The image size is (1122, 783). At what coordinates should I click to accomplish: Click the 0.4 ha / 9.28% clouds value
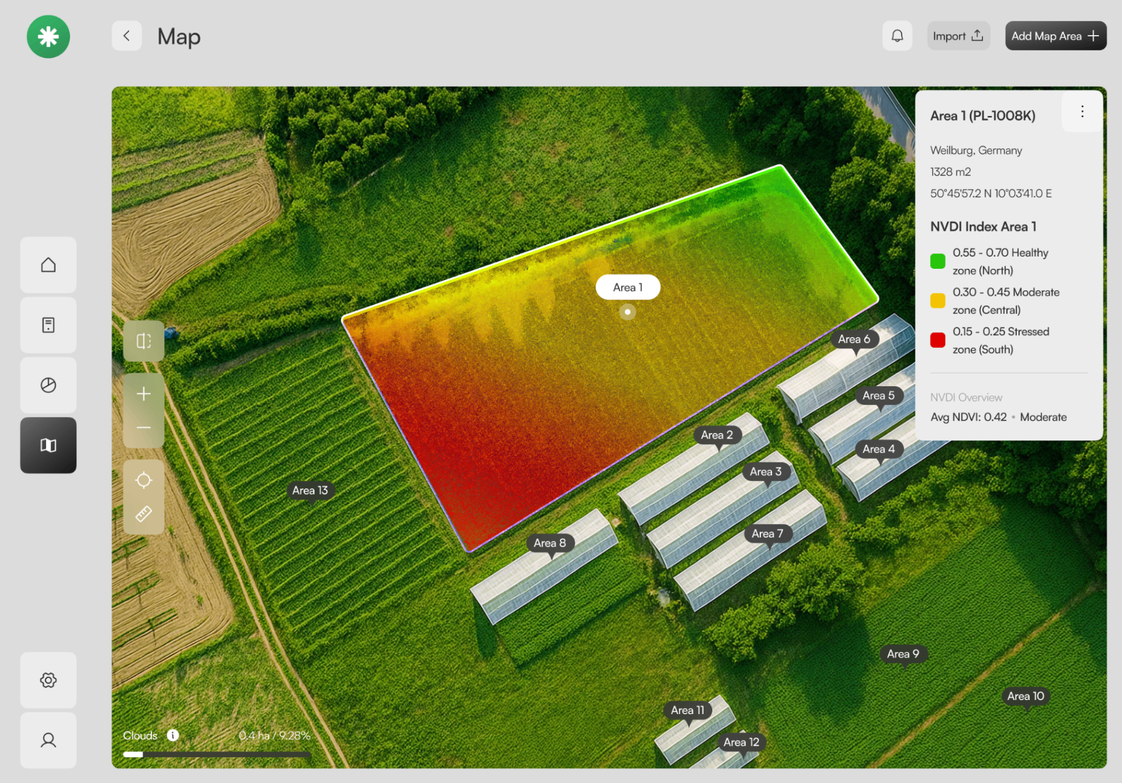(274, 736)
